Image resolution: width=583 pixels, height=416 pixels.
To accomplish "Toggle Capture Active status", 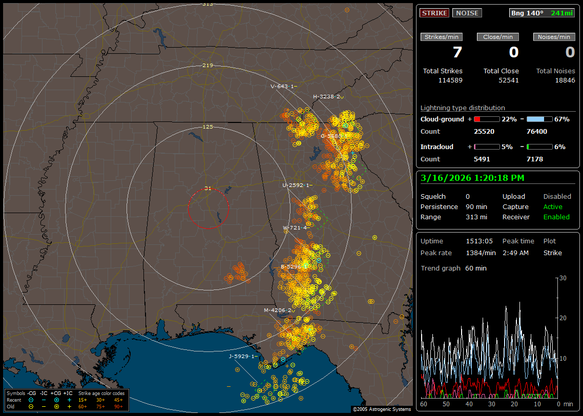I will 552,207.
